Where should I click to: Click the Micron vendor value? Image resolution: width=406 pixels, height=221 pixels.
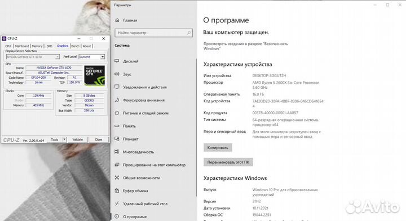89,105
